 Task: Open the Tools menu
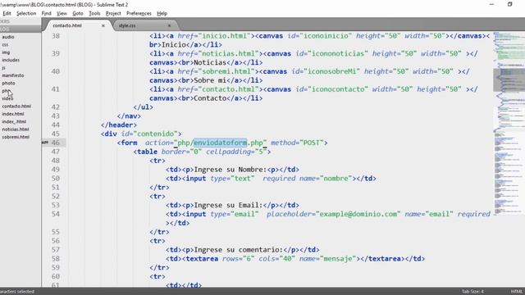94,13
